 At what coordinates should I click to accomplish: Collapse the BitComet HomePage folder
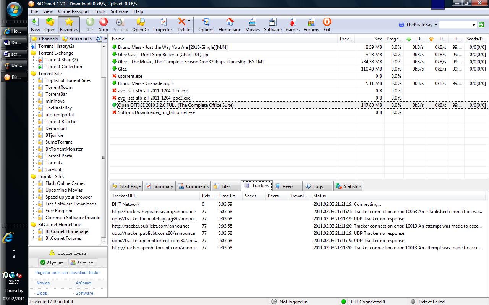(x=33, y=225)
